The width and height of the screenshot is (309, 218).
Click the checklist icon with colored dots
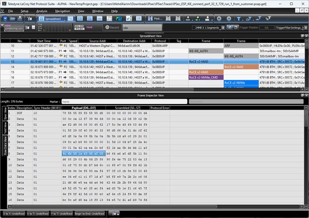(129, 18)
